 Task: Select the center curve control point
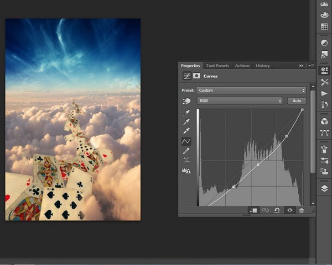click(258, 165)
